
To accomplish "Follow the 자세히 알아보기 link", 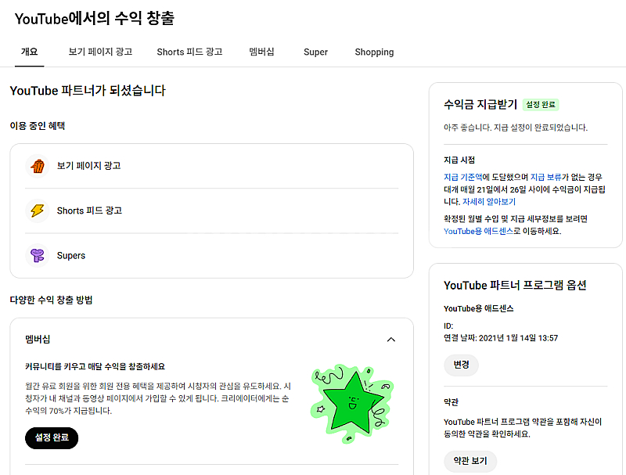I will tap(488, 202).
